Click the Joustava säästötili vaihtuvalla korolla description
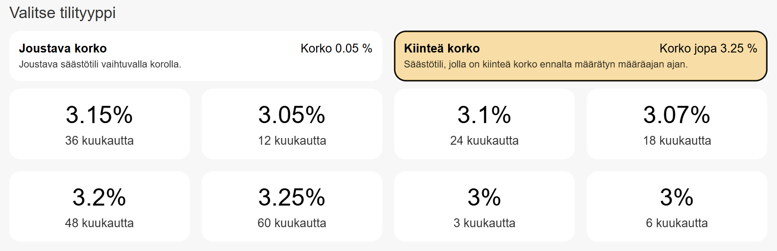Viewport: 777px width, 251px height. click(100, 64)
